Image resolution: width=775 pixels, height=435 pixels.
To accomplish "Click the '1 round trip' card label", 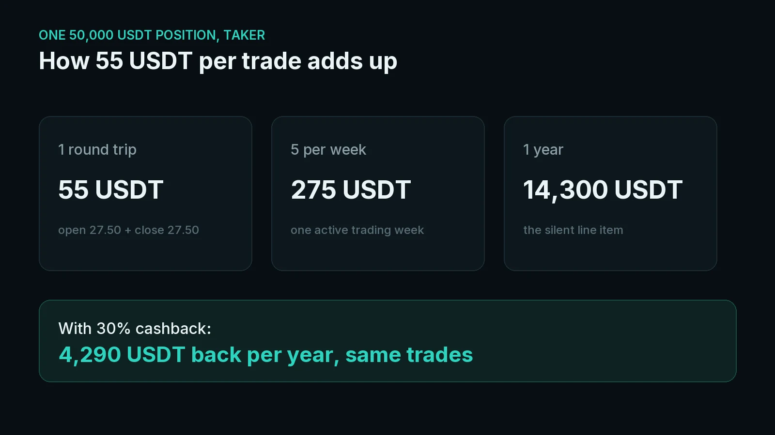I will pos(97,150).
